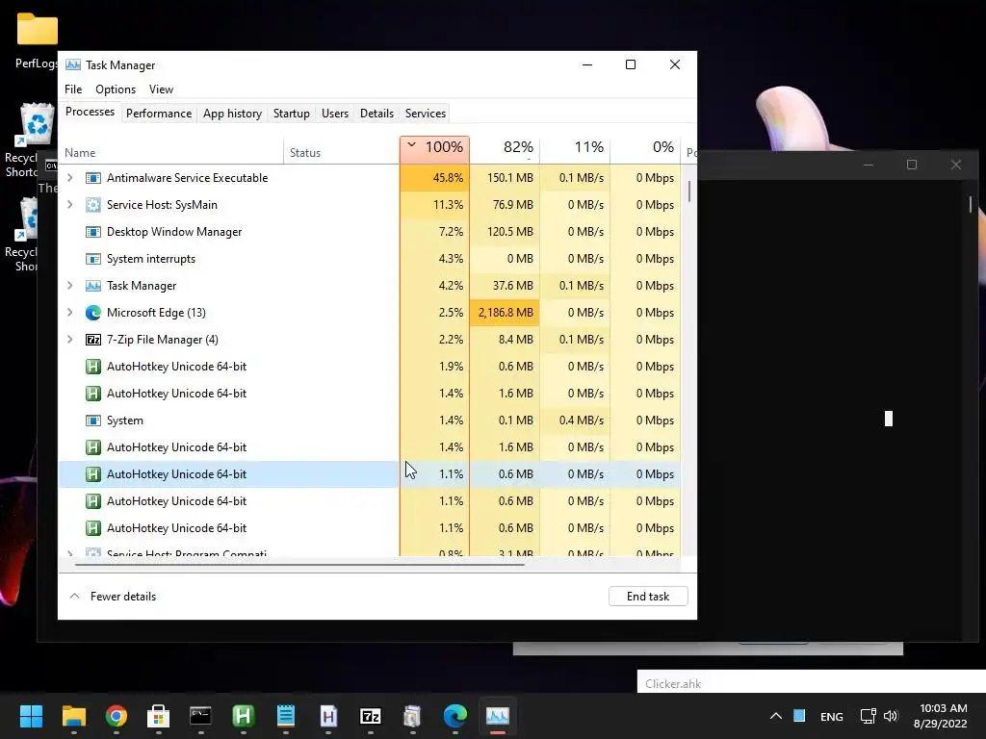Click the Task Manager taskbar icon
The image size is (986, 739).
(498, 716)
